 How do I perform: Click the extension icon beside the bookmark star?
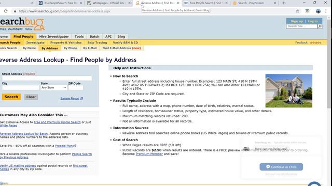point(307,11)
